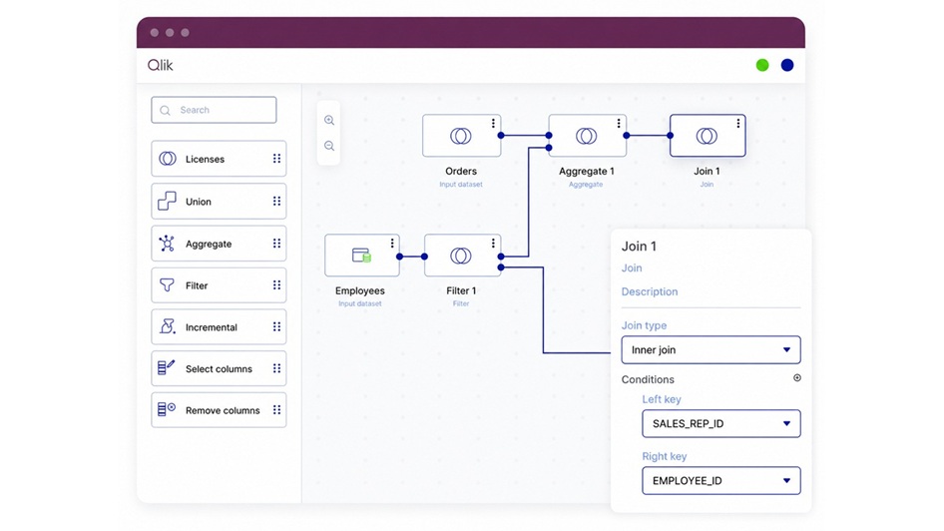Focus the Search input field
This screenshot has height=531, width=944.
[x=214, y=110]
